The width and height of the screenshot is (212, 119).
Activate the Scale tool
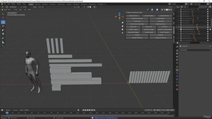(x=3, y=30)
